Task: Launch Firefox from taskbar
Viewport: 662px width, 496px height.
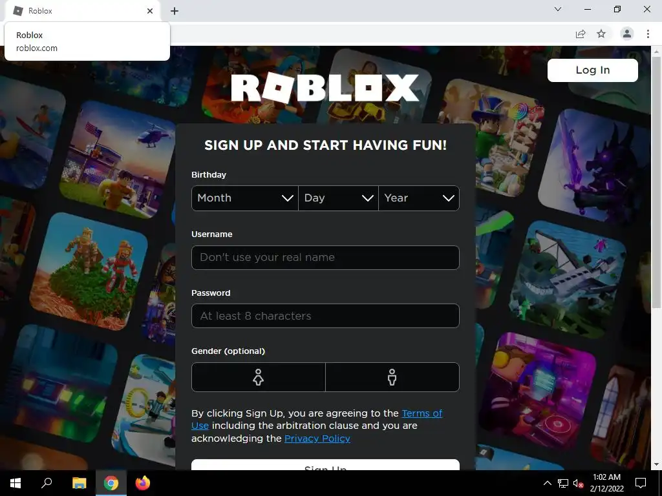Action: [x=143, y=483]
